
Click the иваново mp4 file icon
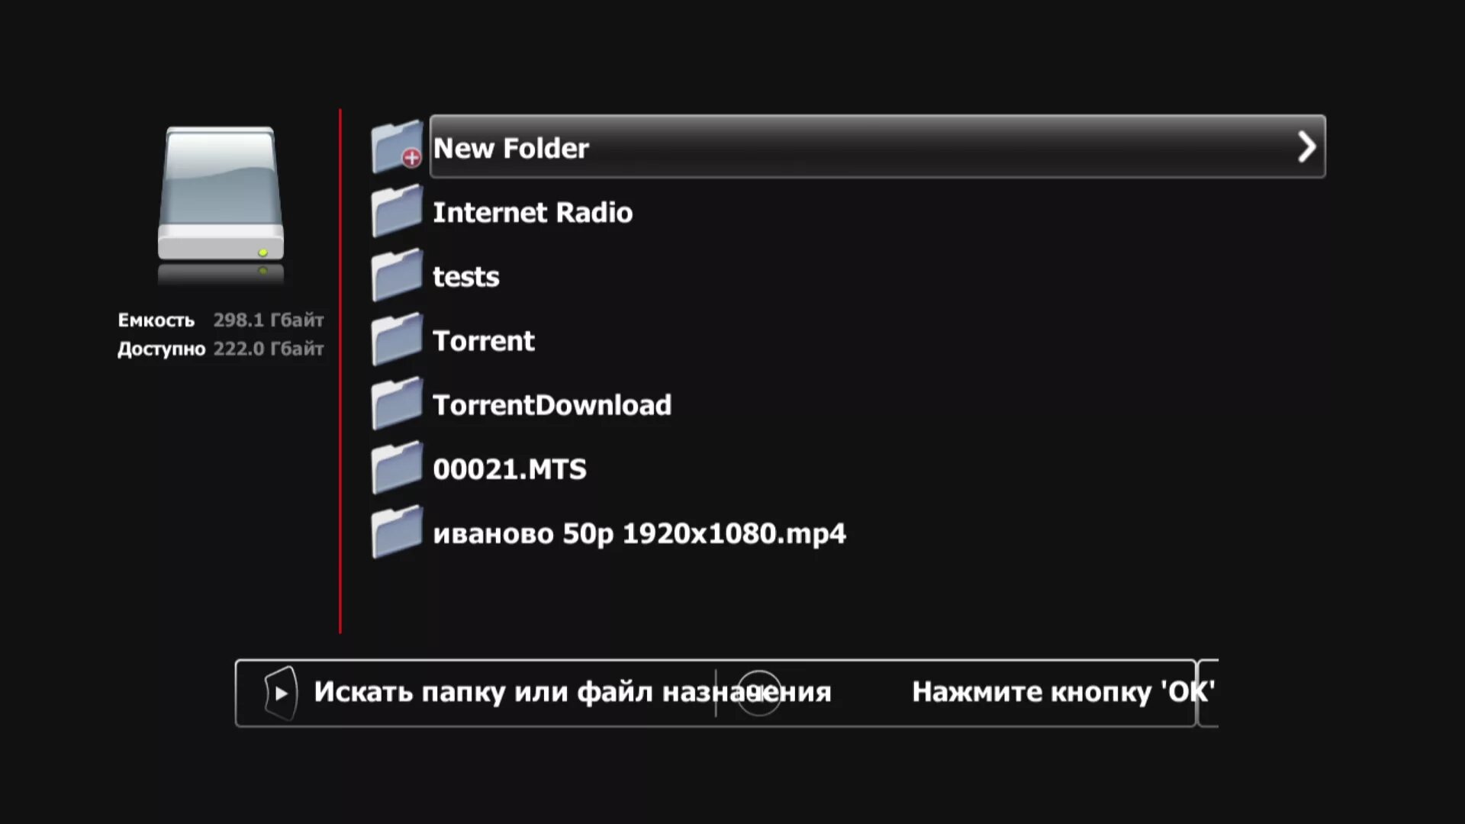(x=397, y=532)
